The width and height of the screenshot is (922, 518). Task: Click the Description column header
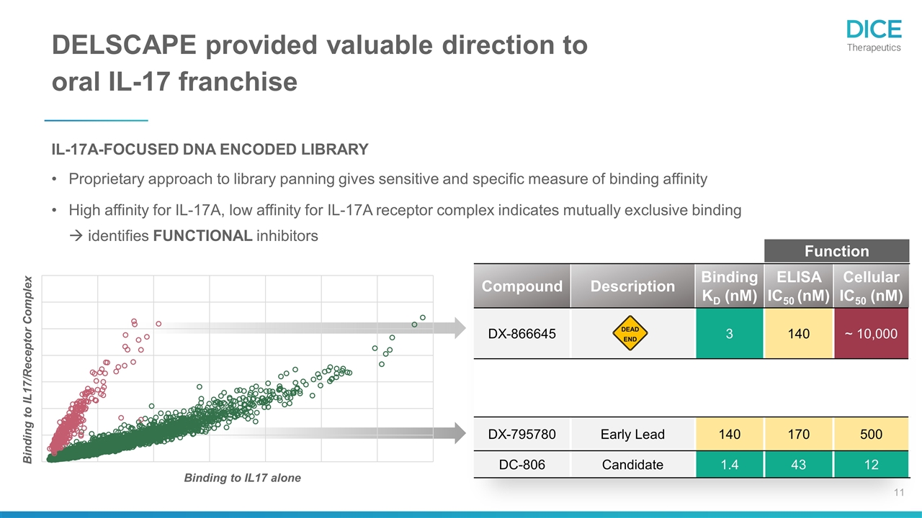(x=632, y=286)
